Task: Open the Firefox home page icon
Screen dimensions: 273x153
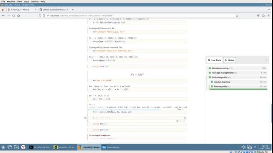Action: tap(19, 16)
